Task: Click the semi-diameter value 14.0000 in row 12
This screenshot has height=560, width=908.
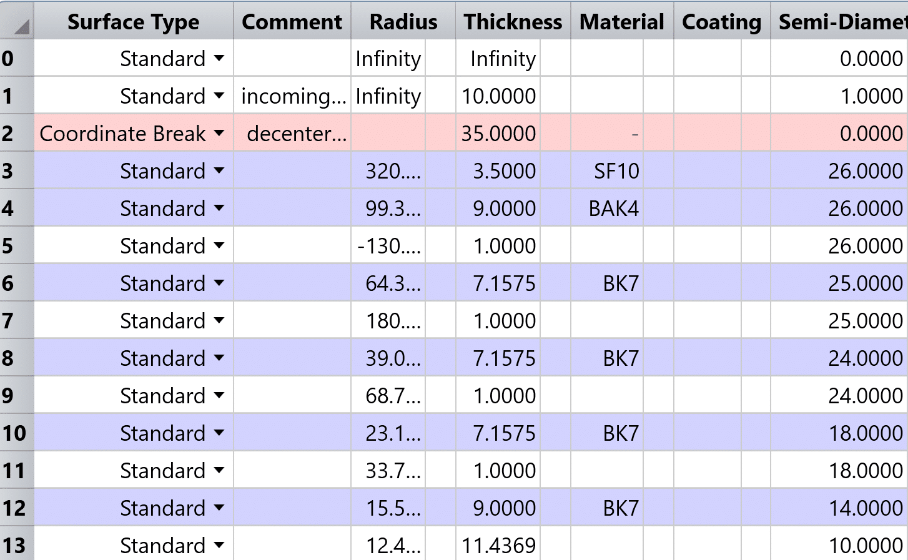Action: [839, 508]
